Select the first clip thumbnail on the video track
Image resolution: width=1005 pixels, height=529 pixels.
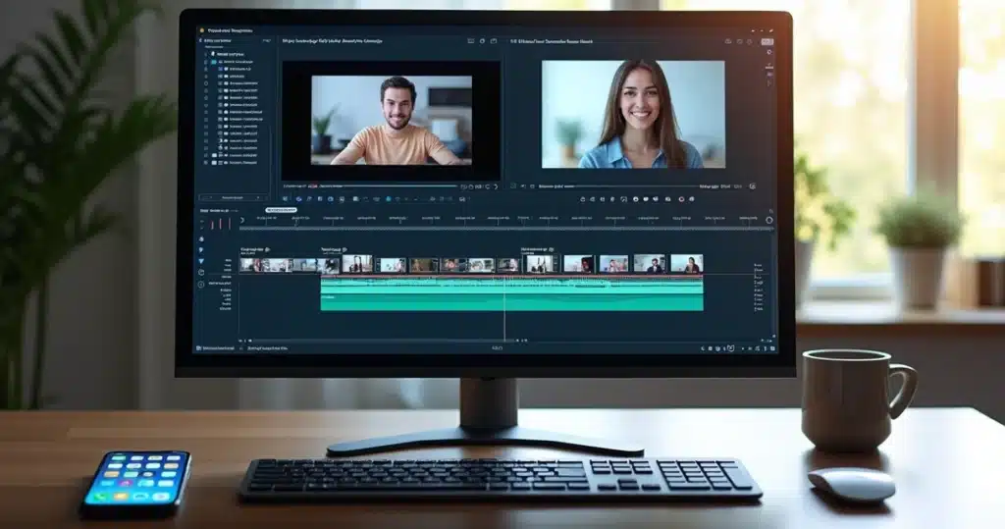coord(250,265)
